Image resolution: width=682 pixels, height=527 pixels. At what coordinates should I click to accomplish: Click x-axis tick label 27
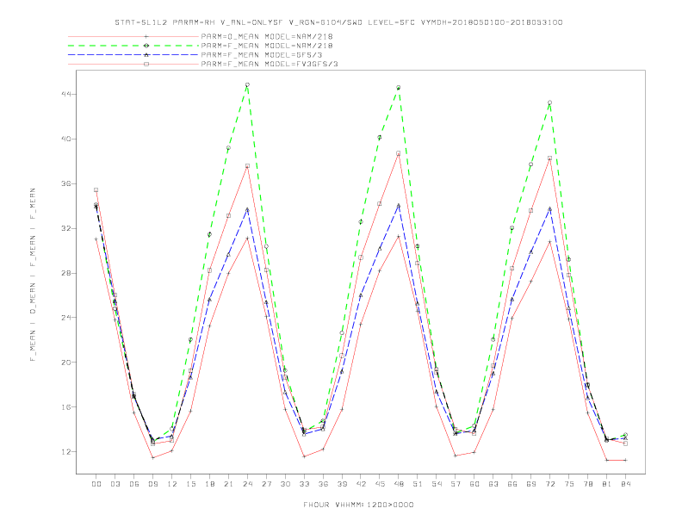[x=266, y=484]
